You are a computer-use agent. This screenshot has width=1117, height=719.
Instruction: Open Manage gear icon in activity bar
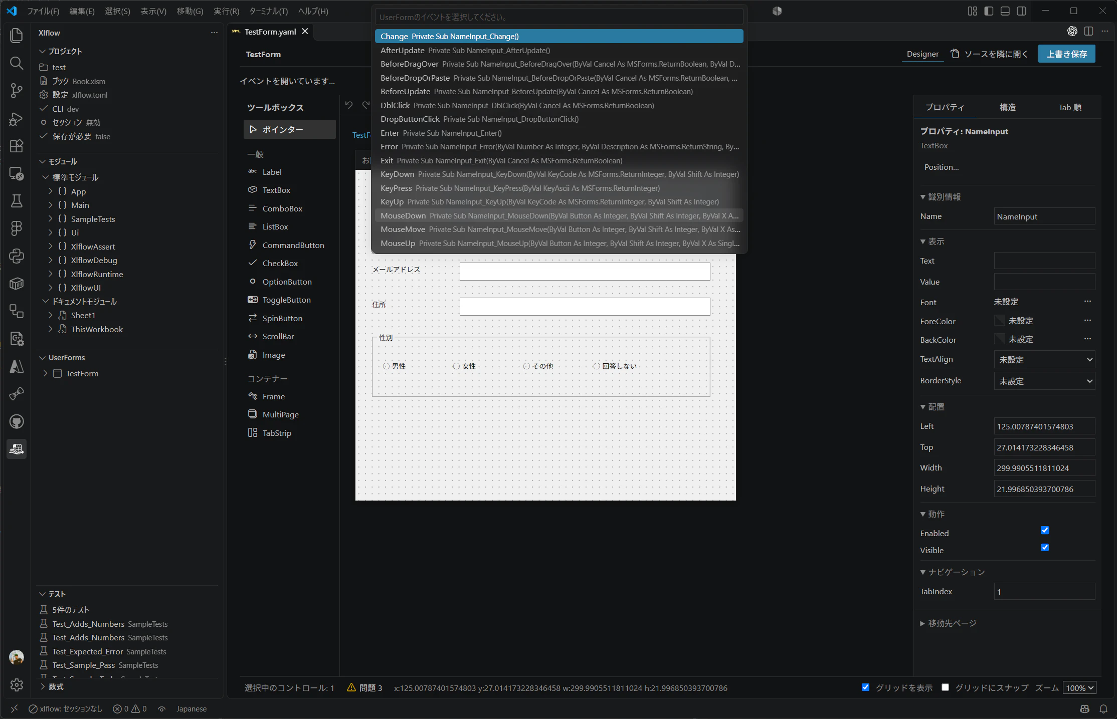click(x=17, y=685)
